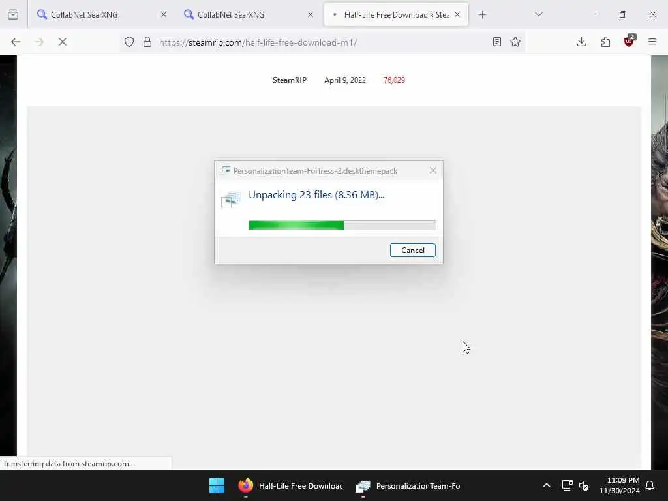The width and height of the screenshot is (668, 501).
Task: Expand the list all tabs chevron
Action: pos(539,15)
